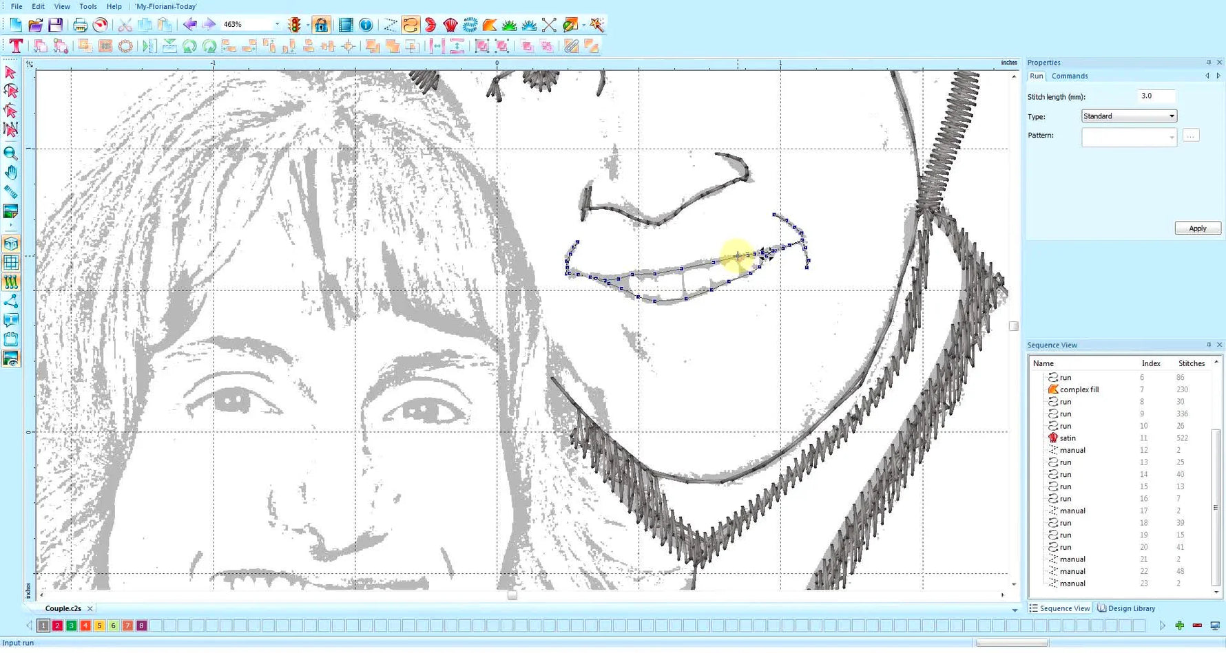
Task: Switch to the Commands tab
Action: [1070, 76]
